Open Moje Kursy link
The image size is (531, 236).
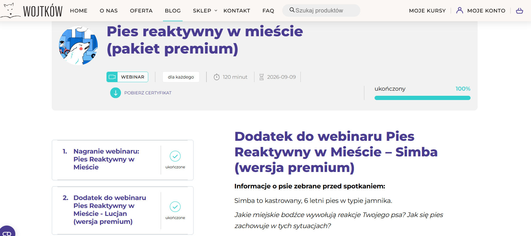coord(427,11)
